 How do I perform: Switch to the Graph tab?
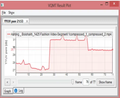8,91
